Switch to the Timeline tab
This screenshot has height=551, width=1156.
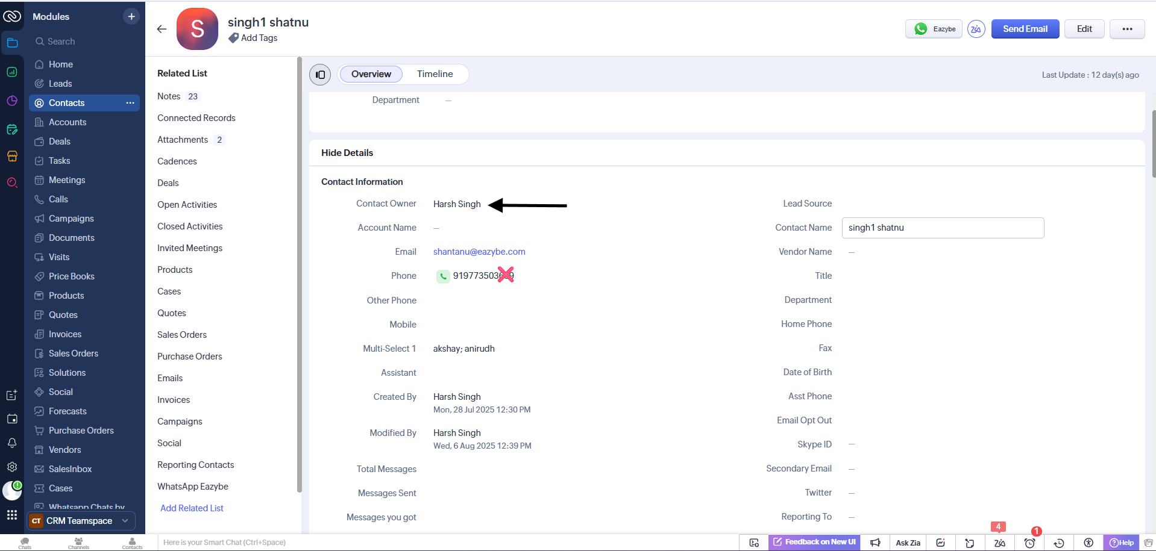pyautogui.click(x=435, y=73)
